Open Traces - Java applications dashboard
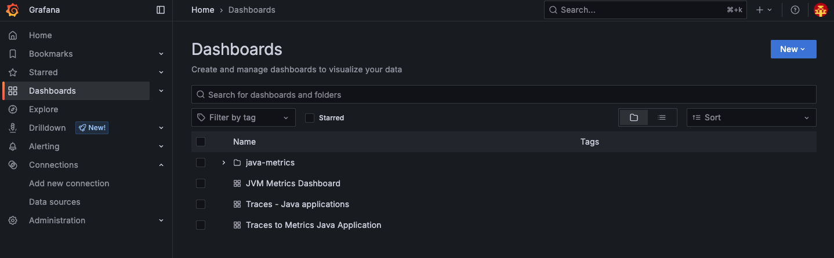The width and height of the screenshot is (834, 258). [x=298, y=204]
